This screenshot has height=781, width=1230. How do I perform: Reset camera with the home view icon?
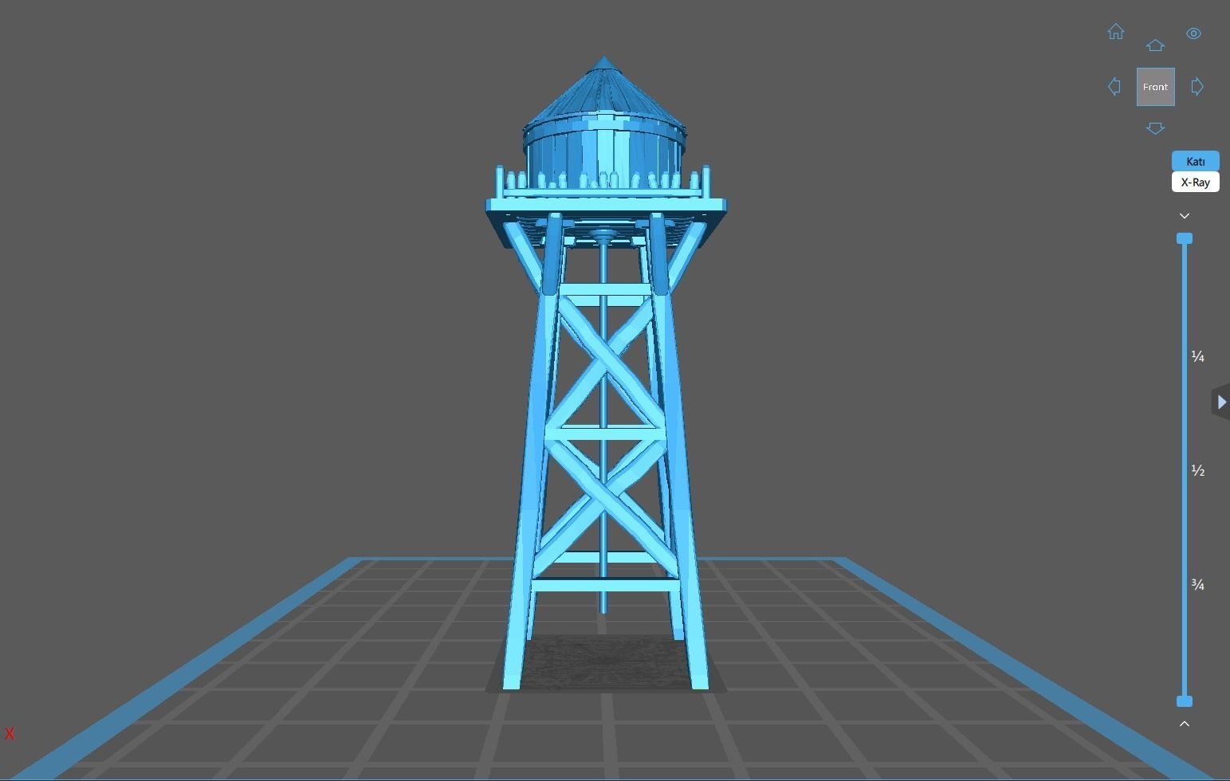[x=1116, y=32]
